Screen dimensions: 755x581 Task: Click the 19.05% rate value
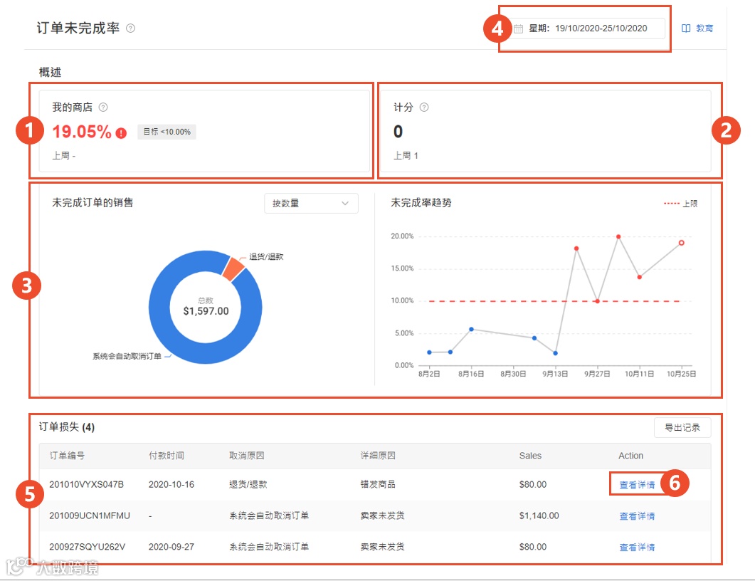pos(82,132)
